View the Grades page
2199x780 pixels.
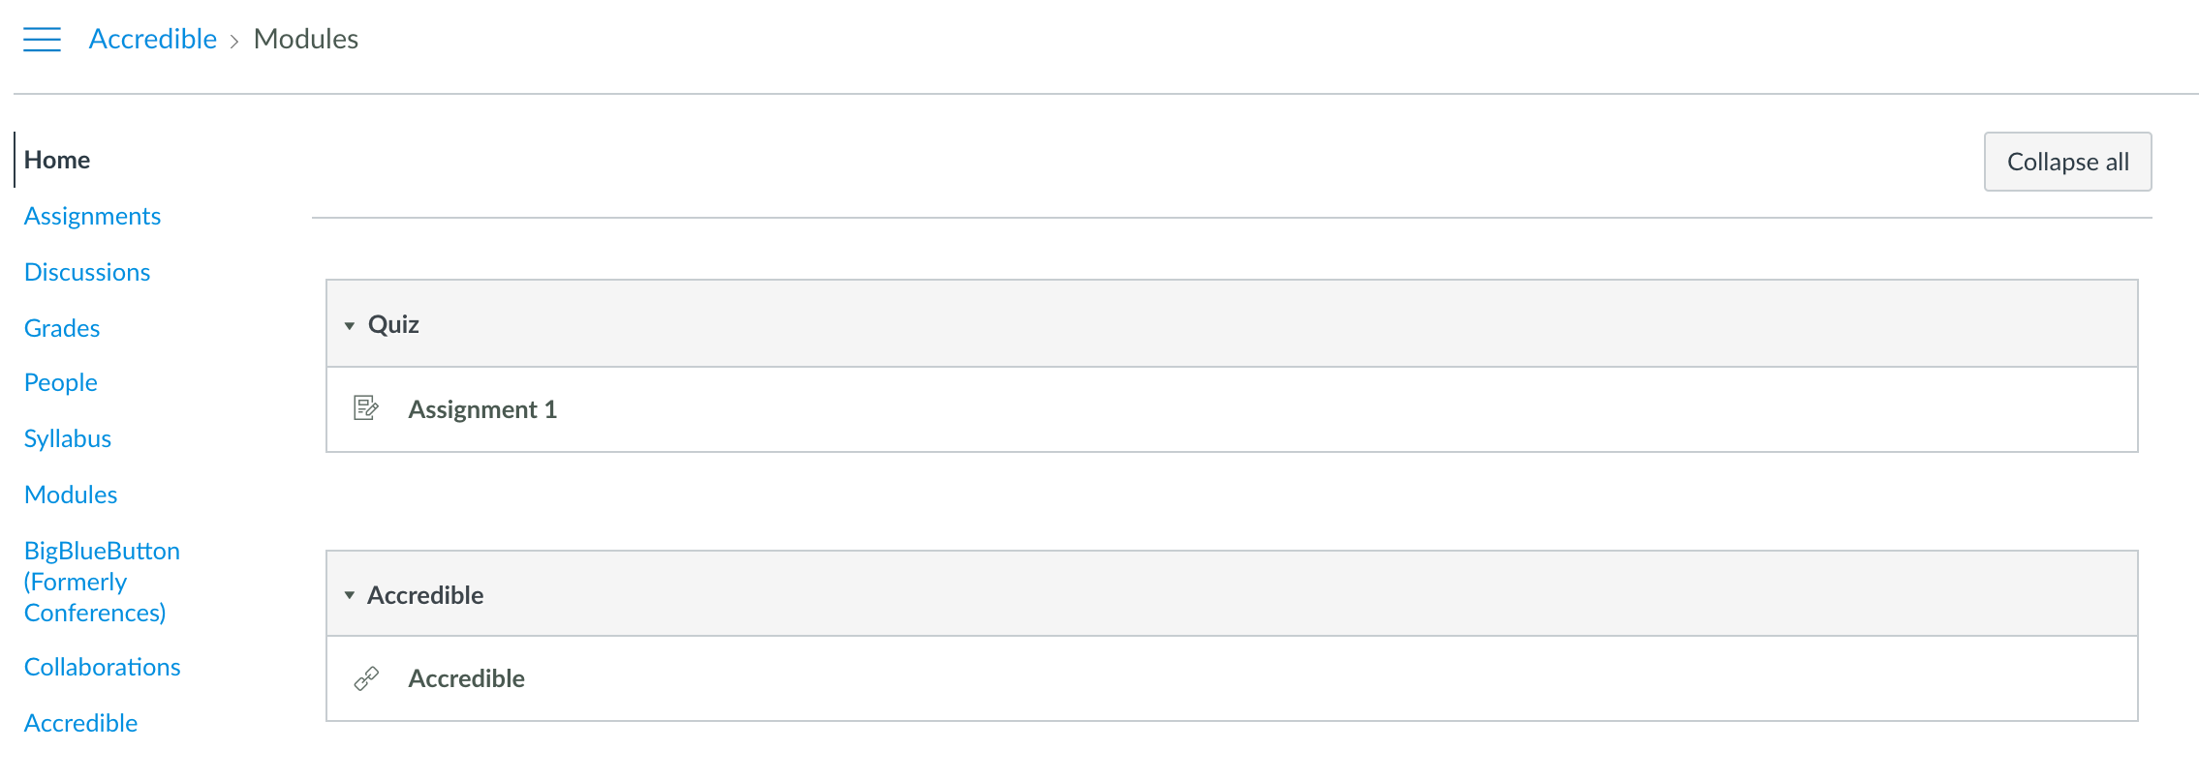[61, 328]
